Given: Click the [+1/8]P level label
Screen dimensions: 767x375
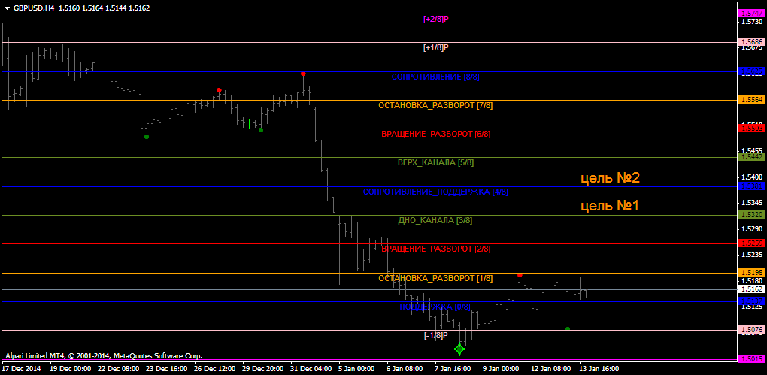Looking at the screenshot, I should (436, 47).
